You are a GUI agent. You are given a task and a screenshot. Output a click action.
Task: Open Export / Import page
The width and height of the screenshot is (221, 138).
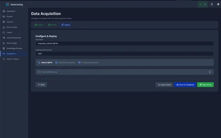14,59
